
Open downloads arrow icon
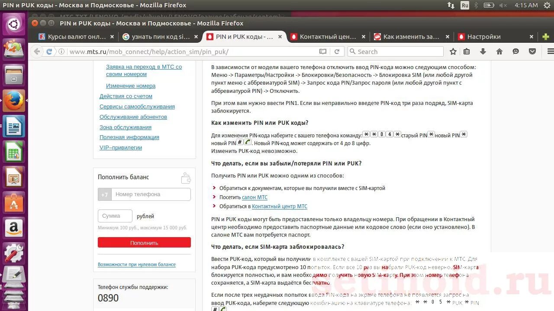483,51
